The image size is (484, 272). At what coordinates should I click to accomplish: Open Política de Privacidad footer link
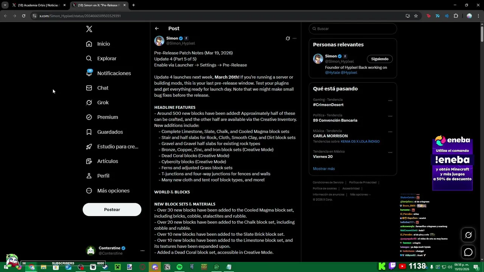click(363, 182)
